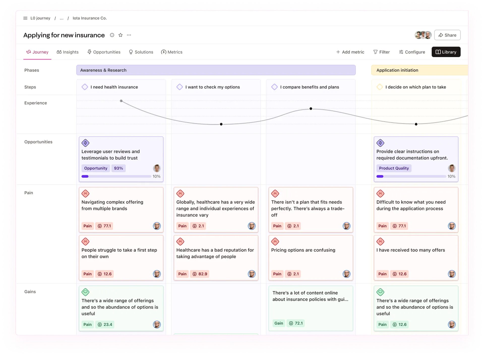Select the Solutions tab
484x356 pixels.
coord(141,52)
